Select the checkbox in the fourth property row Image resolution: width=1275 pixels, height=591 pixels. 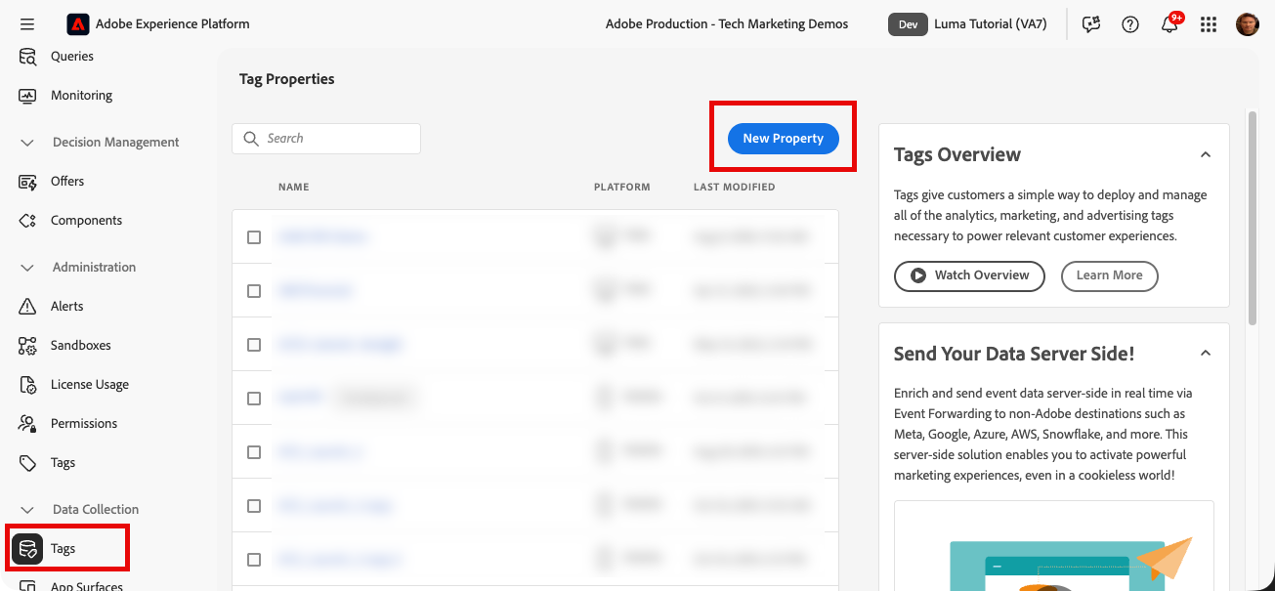click(254, 399)
